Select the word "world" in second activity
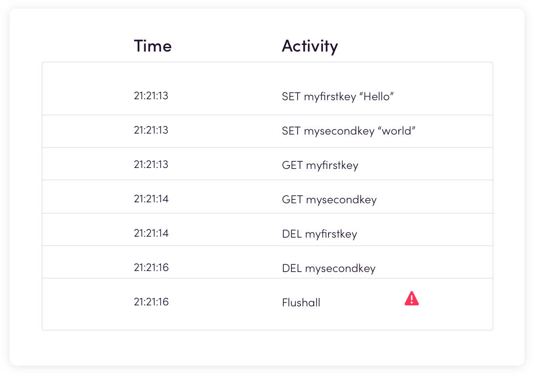 coord(396,131)
